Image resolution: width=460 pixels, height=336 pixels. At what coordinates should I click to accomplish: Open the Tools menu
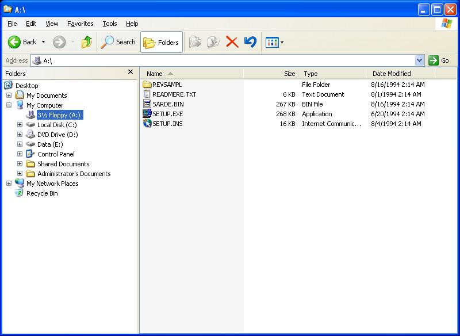(x=109, y=24)
